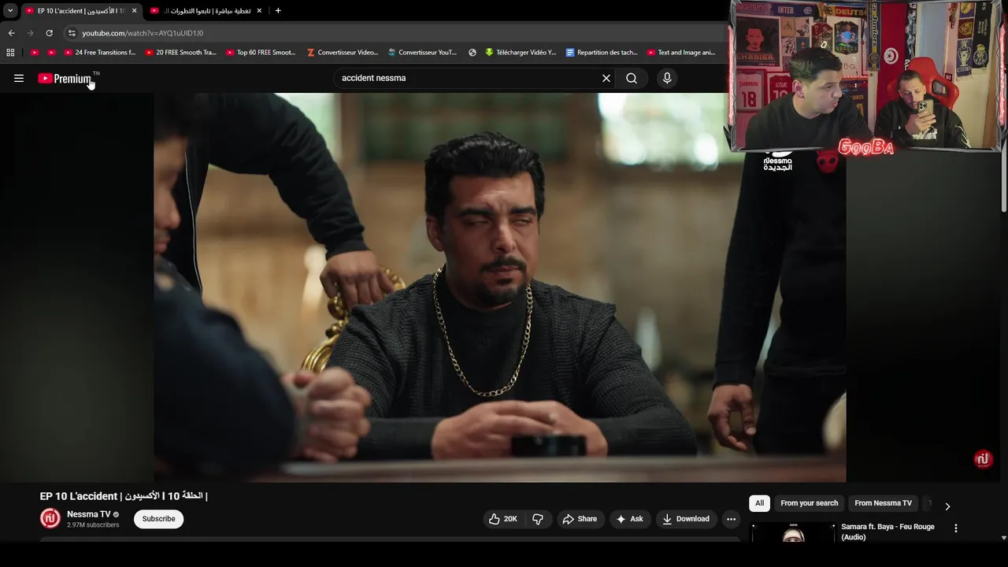
Task: Select the 'All' filter chip
Action: click(759, 503)
